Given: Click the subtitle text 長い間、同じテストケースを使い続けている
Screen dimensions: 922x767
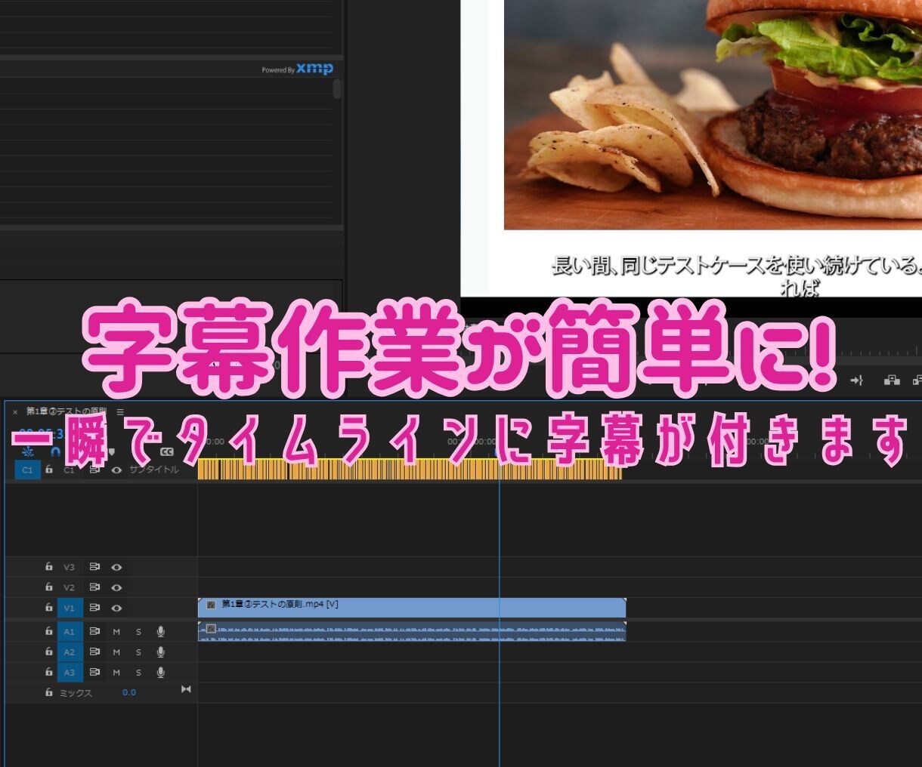Looking at the screenshot, I should coord(733,266).
